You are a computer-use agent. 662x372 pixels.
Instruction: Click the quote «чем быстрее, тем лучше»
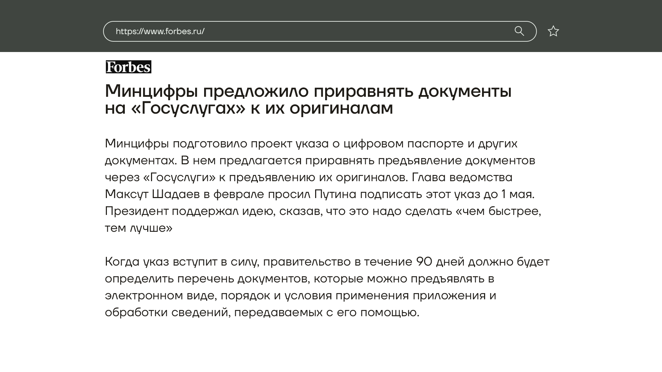pyautogui.click(x=498, y=211)
